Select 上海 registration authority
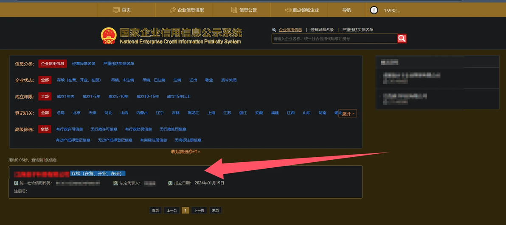Image resolution: width=506 pixels, height=225 pixels. click(211, 113)
